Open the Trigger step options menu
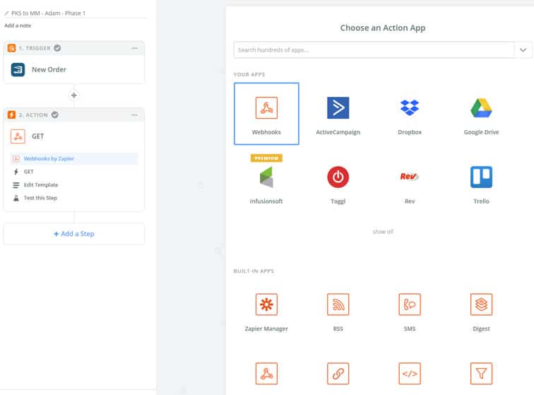The width and height of the screenshot is (534, 395). [x=134, y=48]
